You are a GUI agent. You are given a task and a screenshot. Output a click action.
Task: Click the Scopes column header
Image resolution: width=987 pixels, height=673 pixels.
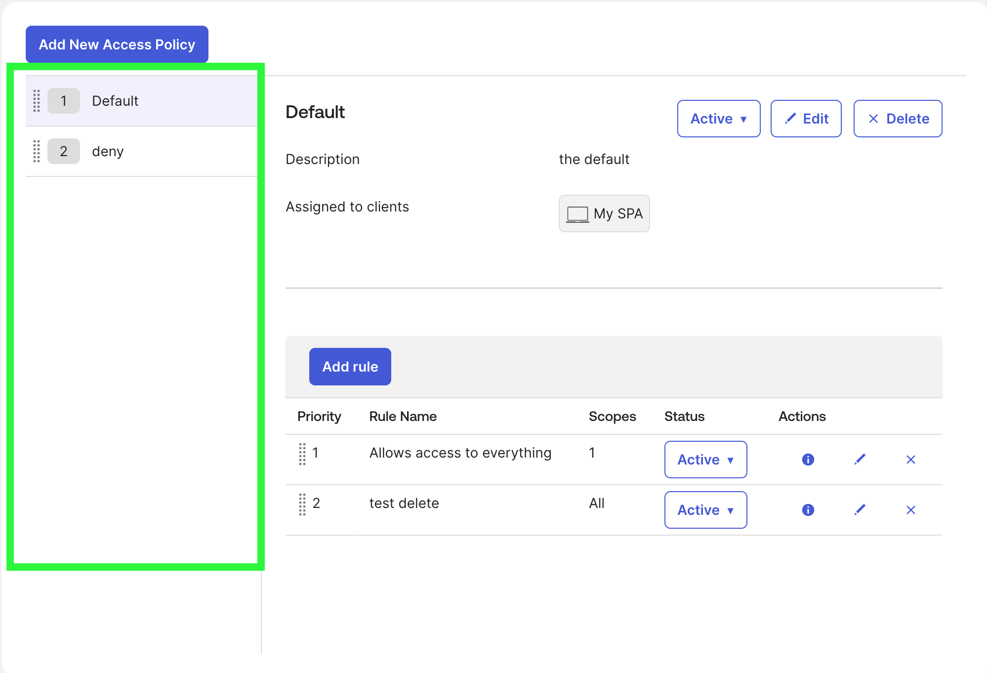pos(613,417)
